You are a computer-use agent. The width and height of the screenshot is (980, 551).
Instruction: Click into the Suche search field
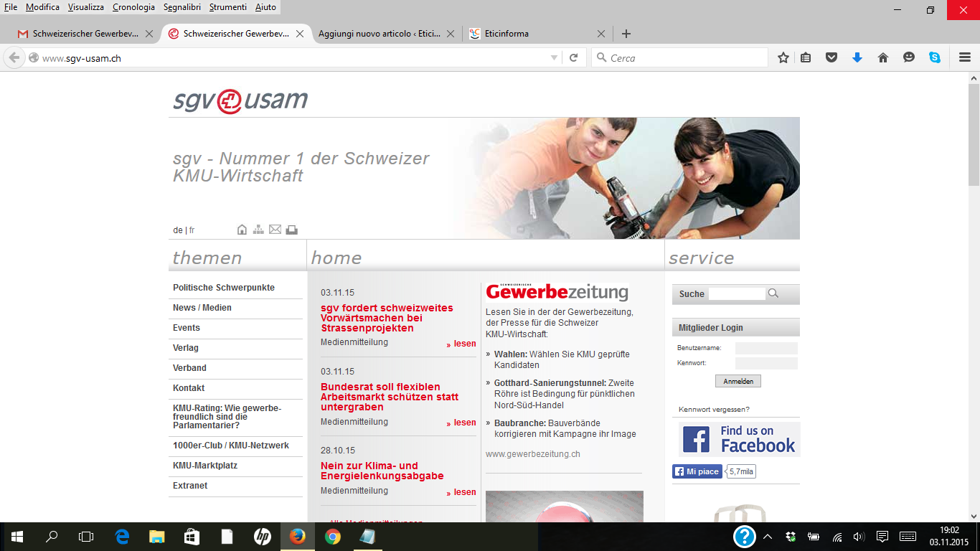tap(737, 293)
